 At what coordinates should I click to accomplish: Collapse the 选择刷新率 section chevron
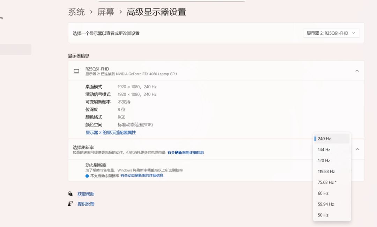tap(357, 149)
